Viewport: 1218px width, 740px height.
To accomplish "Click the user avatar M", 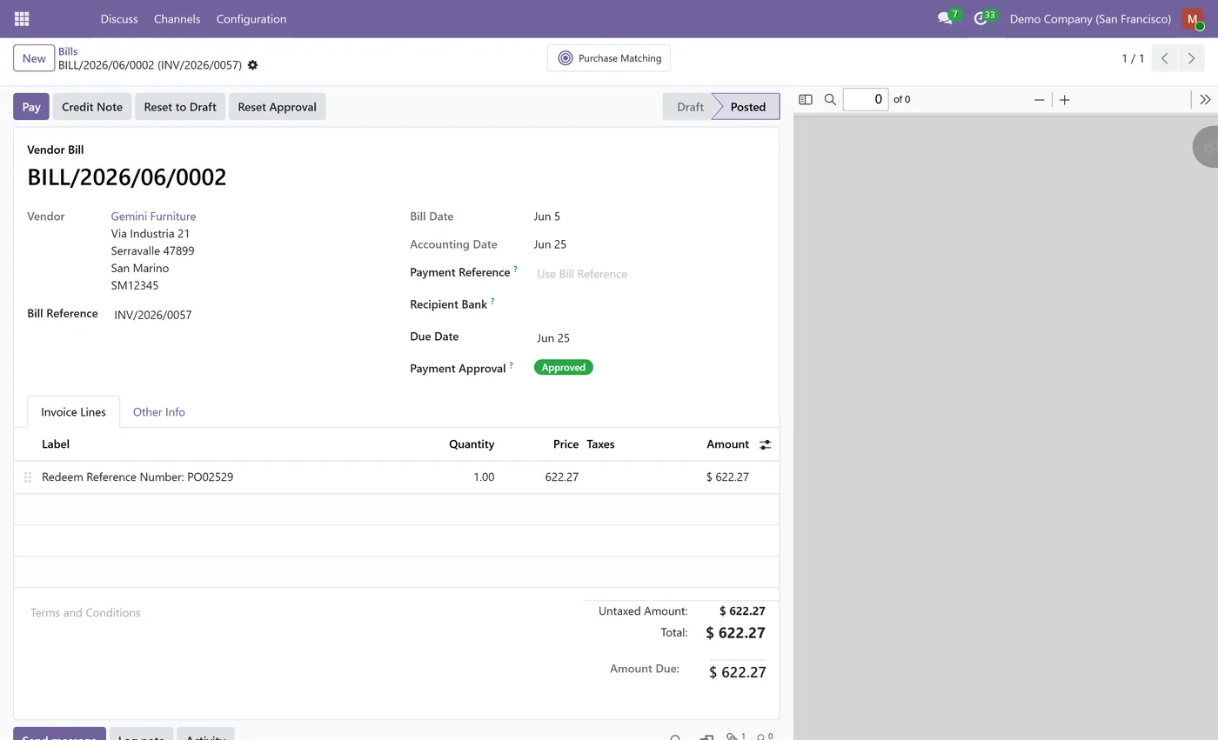I will tap(1193, 18).
